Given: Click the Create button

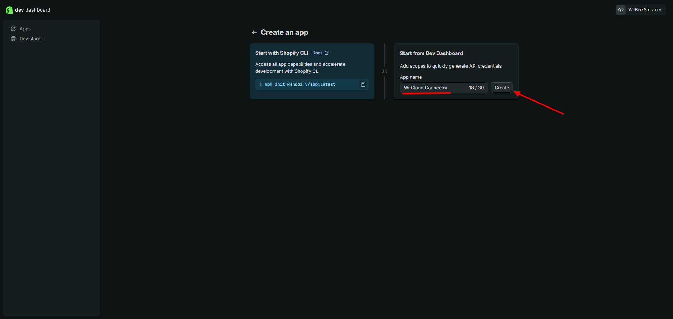Looking at the screenshot, I should pyautogui.click(x=502, y=88).
